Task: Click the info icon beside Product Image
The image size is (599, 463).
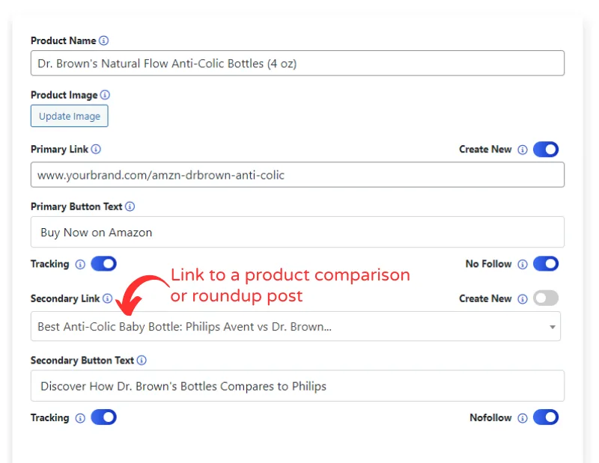Action: point(104,95)
